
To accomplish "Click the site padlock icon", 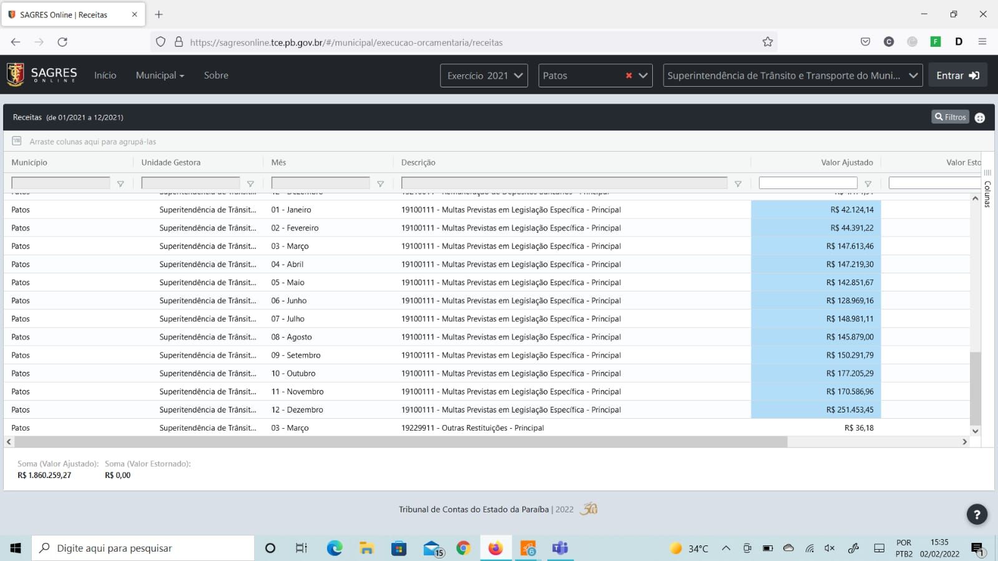I will [x=179, y=42].
